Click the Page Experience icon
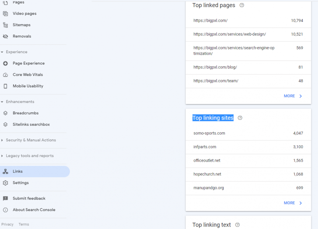The image size is (318, 229). [x=5, y=64]
